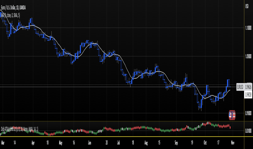
Task: Select the Didi ATR Hybrid V2 indicator legend
Action: (x=20, y=129)
